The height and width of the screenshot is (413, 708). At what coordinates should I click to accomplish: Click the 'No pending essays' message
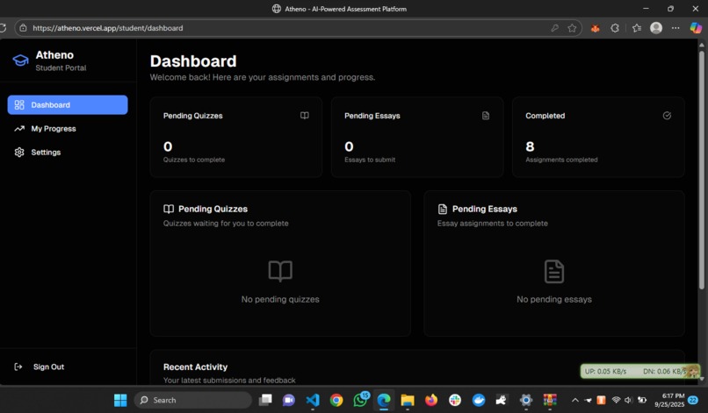554,299
